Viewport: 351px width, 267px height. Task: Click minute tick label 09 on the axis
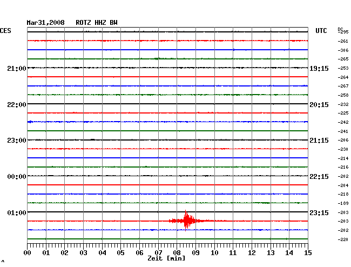pyautogui.click(x=195, y=253)
